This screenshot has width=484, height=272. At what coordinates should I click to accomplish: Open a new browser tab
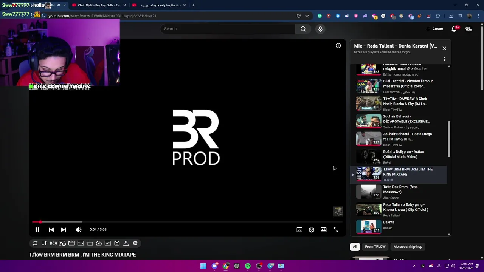[193, 5]
